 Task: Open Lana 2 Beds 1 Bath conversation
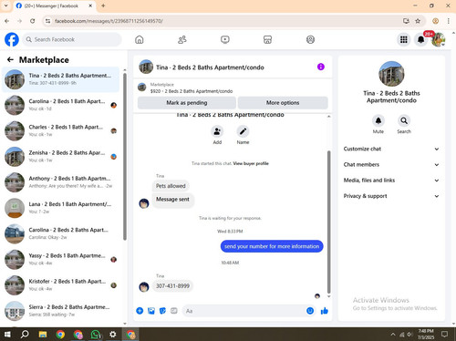pos(60,208)
